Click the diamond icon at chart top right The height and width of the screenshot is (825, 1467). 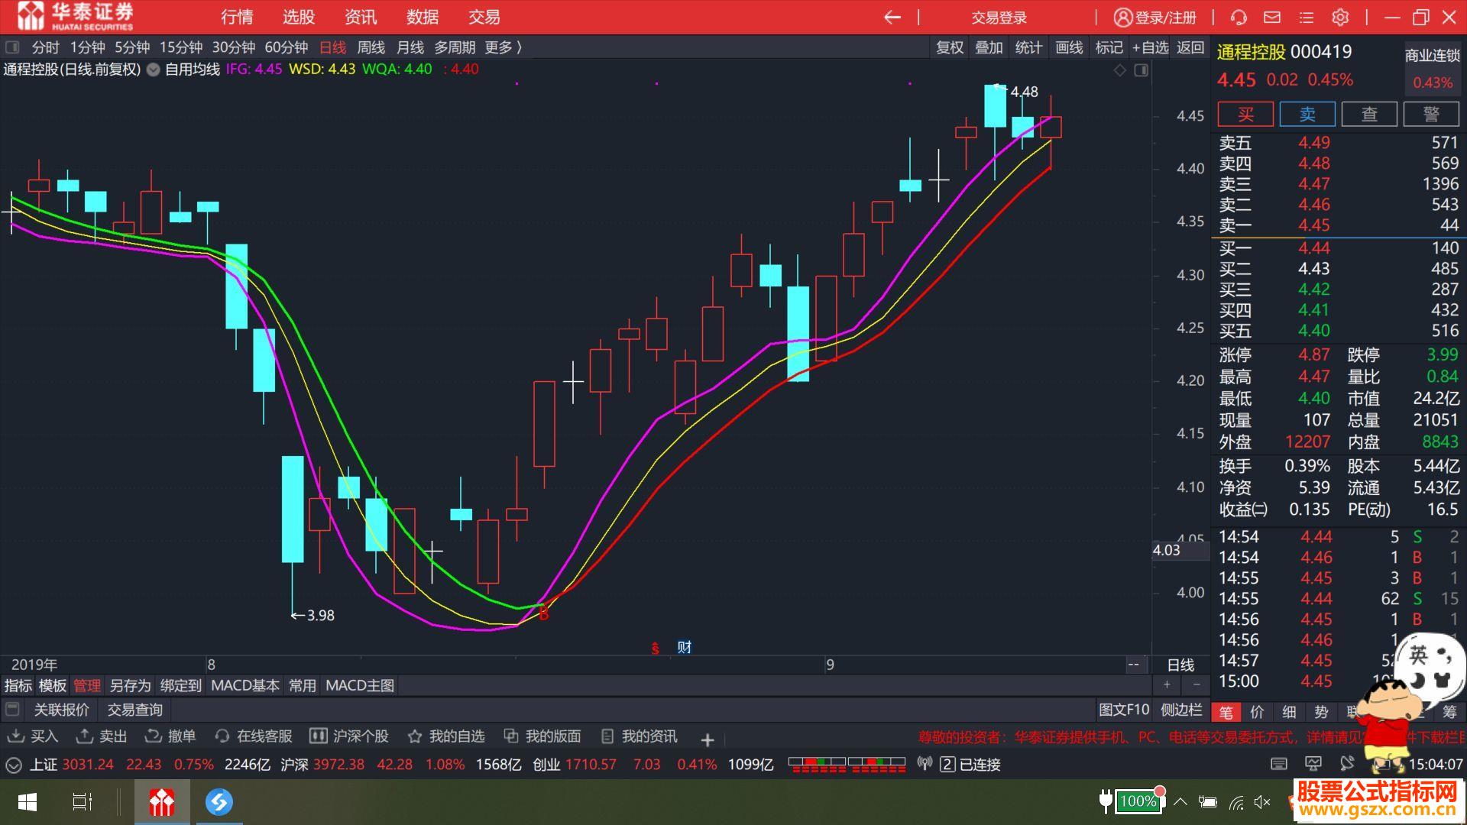[x=1120, y=70]
